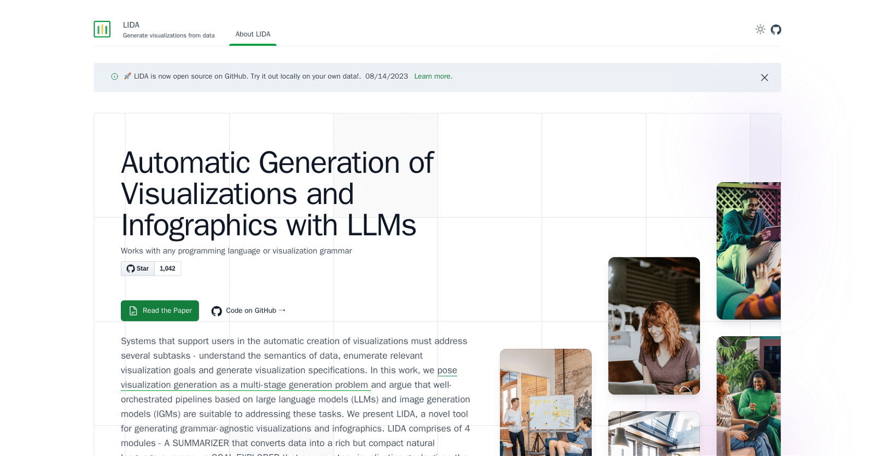Select the LIDA title in header
The width and height of the screenshot is (875, 456).
131,25
